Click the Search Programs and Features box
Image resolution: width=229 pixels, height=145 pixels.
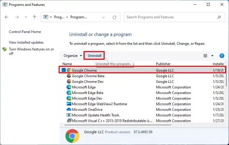pos(170,17)
